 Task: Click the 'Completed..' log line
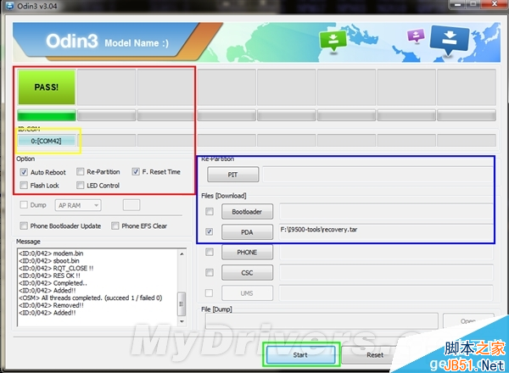point(53,283)
